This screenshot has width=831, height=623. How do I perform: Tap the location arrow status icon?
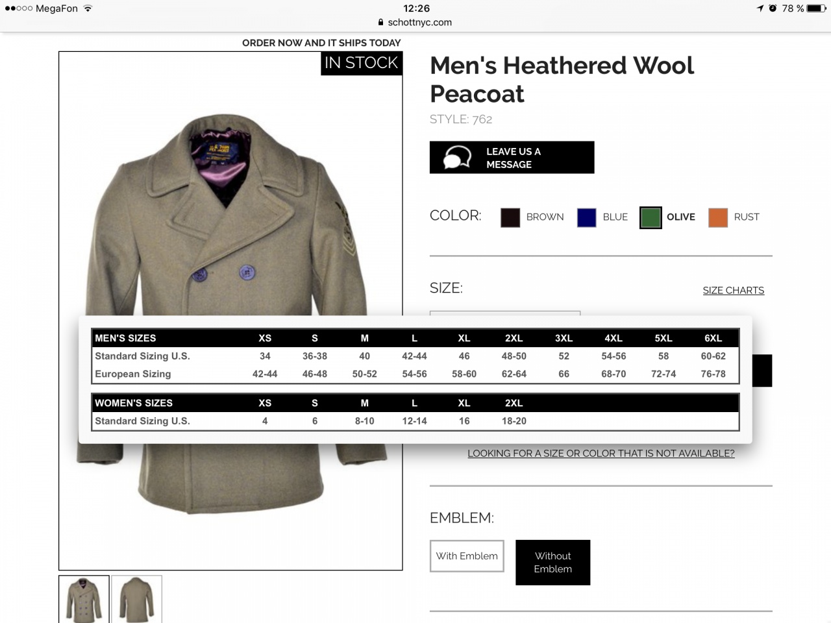760,8
